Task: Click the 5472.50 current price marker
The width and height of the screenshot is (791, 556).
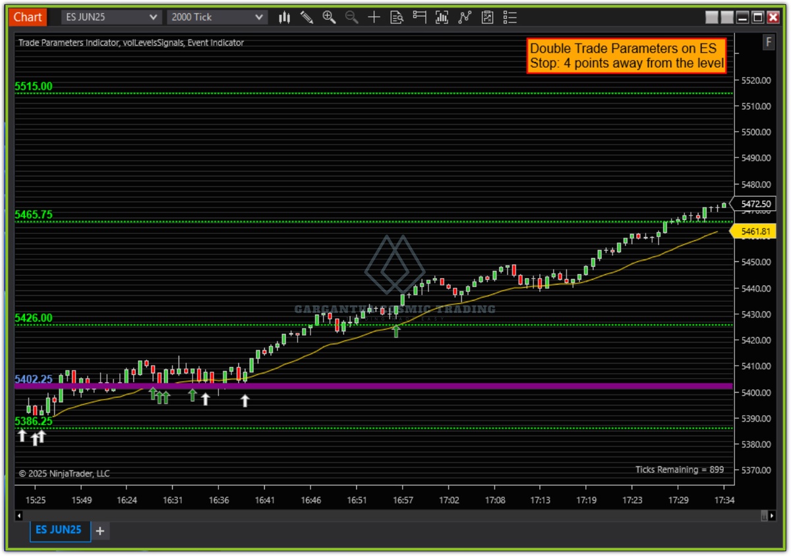Action: (755, 204)
